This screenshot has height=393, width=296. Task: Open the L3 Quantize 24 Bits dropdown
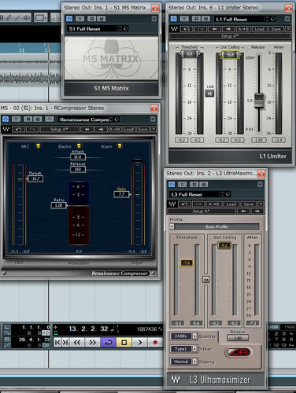click(x=183, y=336)
